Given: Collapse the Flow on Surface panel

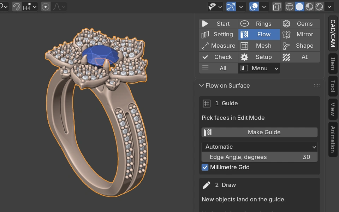Looking at the screenshot, I should pyautogui.click(x=201, y=86).
